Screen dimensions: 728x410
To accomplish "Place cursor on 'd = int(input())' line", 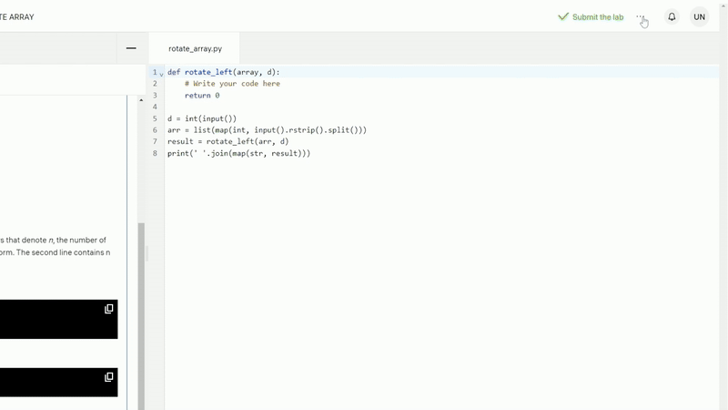I will pyautogui.click(x=202, y=118).
